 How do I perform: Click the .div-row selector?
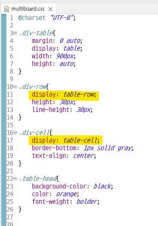(x=33, y=87)
